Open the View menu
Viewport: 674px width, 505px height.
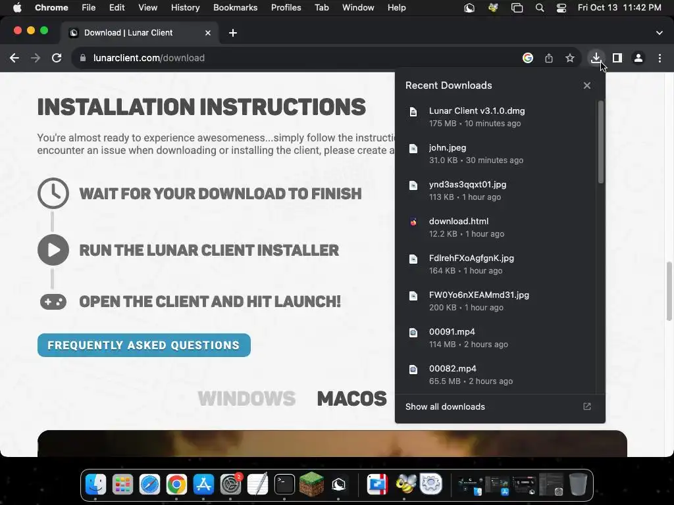click(148, 8)
